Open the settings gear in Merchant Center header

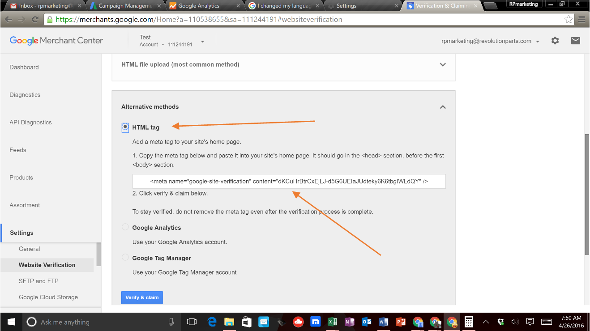pos(555,41)
